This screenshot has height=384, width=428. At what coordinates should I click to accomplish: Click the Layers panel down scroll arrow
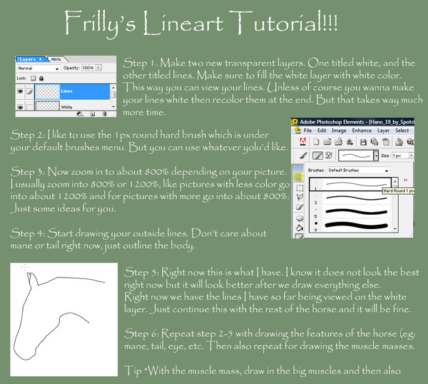pos(113,107)
